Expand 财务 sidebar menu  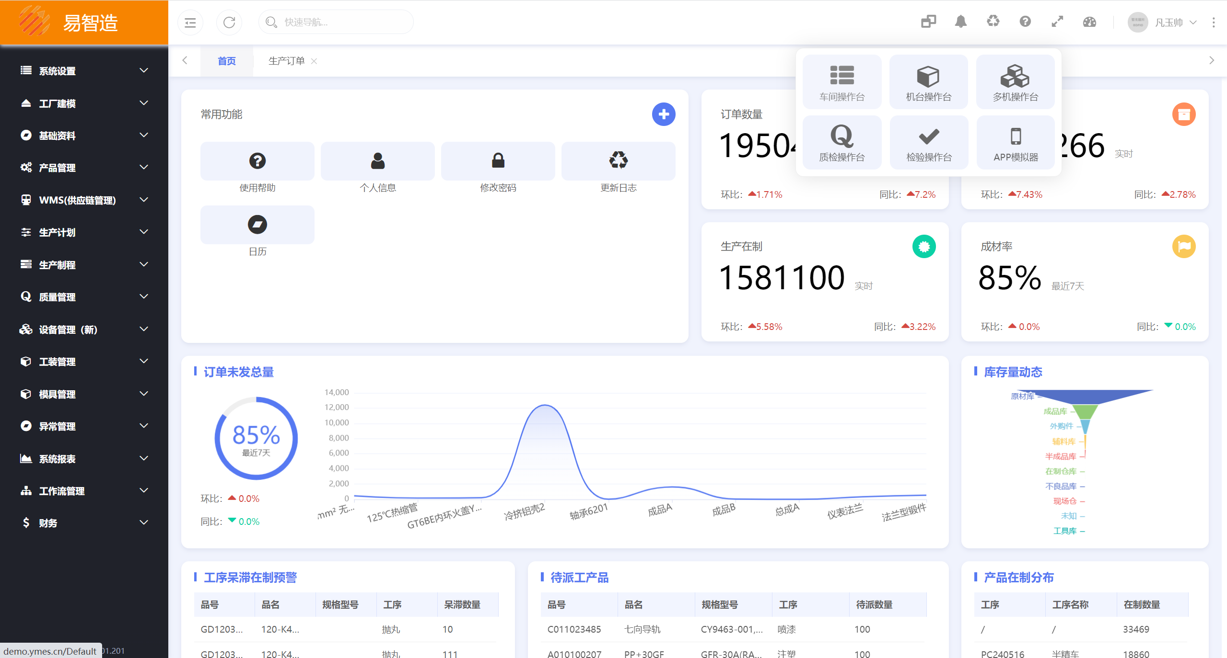[84, 523]
